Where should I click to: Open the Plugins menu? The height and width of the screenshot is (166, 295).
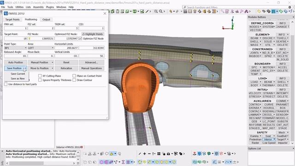[x=50, y=7]
